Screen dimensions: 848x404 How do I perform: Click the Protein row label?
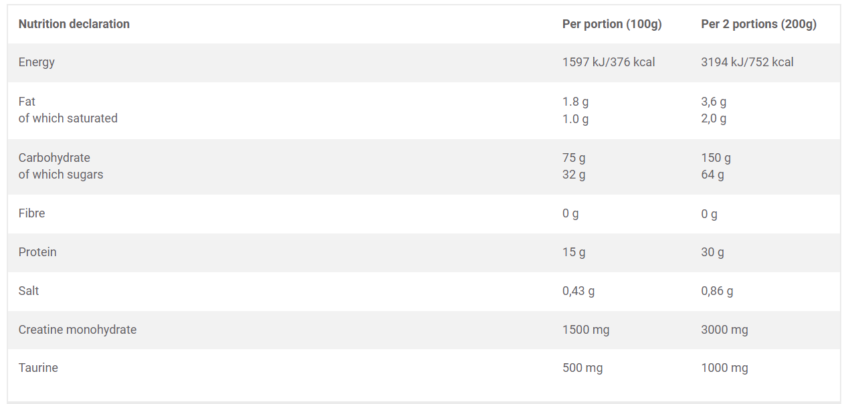pos(37,252)
